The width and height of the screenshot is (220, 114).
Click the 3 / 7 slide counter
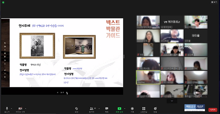(x=62, y=93)
